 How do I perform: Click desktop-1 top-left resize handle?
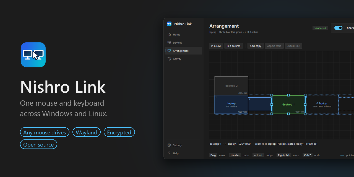(272, 95)
